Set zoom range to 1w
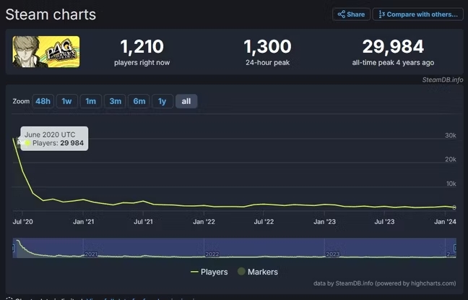Screen dimensions: 468x300 (x=66, y=101)
